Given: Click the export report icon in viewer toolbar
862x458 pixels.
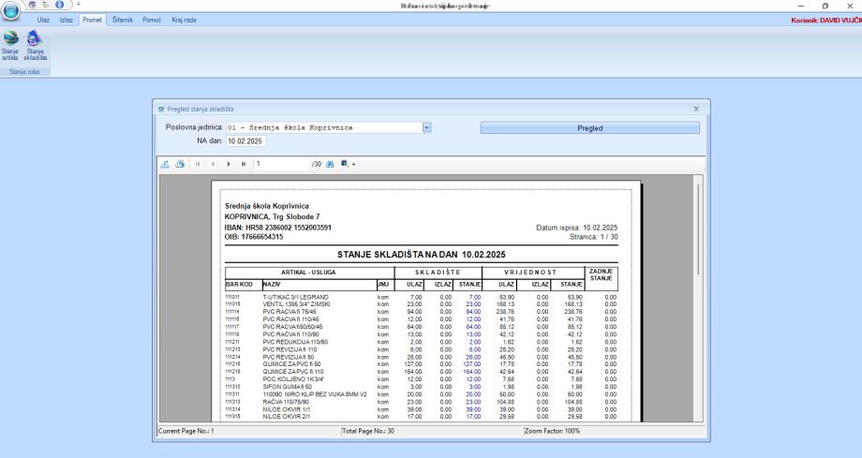Looking at the screenshot, I should click(x=167, y=163).
